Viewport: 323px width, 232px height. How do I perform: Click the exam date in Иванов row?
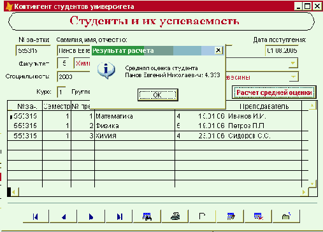(x=212, y=116)
